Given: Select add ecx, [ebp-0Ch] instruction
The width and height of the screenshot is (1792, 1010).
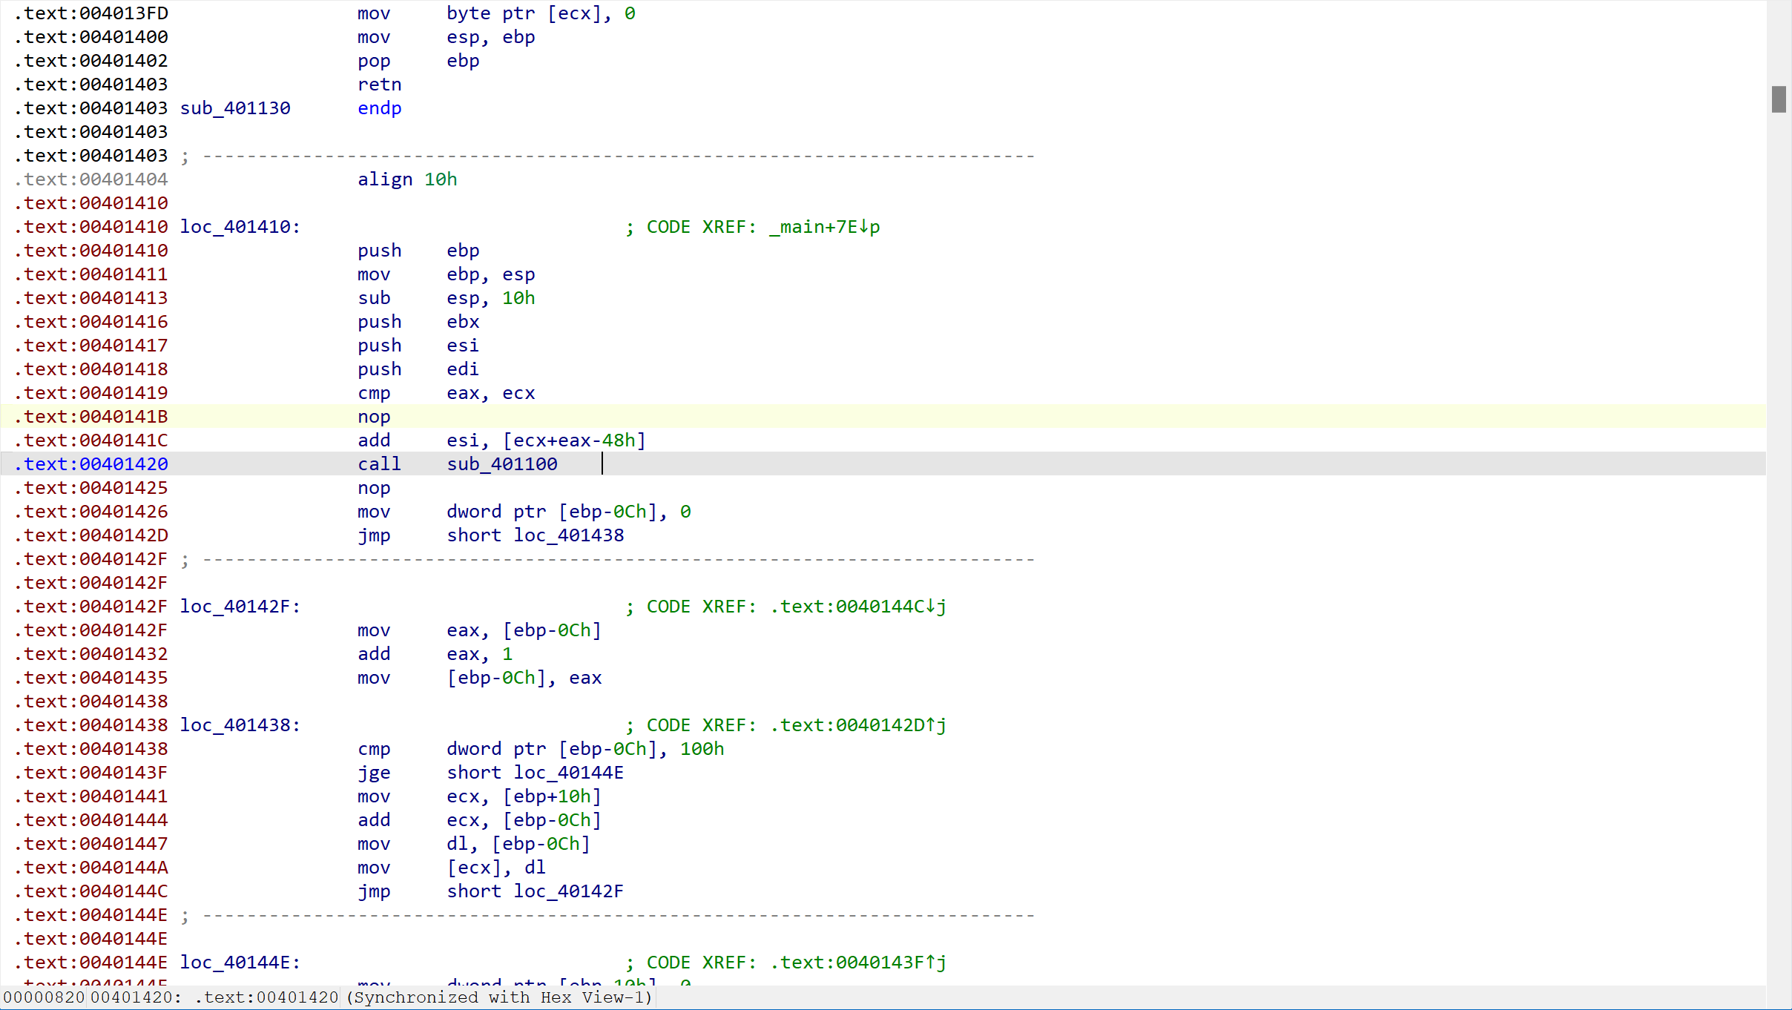Looking at the screenshot, I should click(480, 820).
